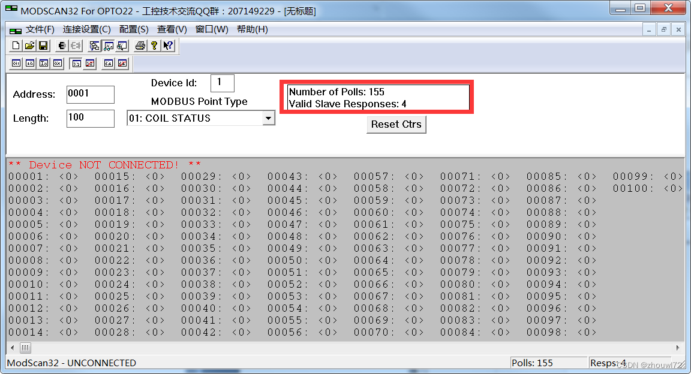
Task: Click the Device Id input field
Action: (223, 83)
